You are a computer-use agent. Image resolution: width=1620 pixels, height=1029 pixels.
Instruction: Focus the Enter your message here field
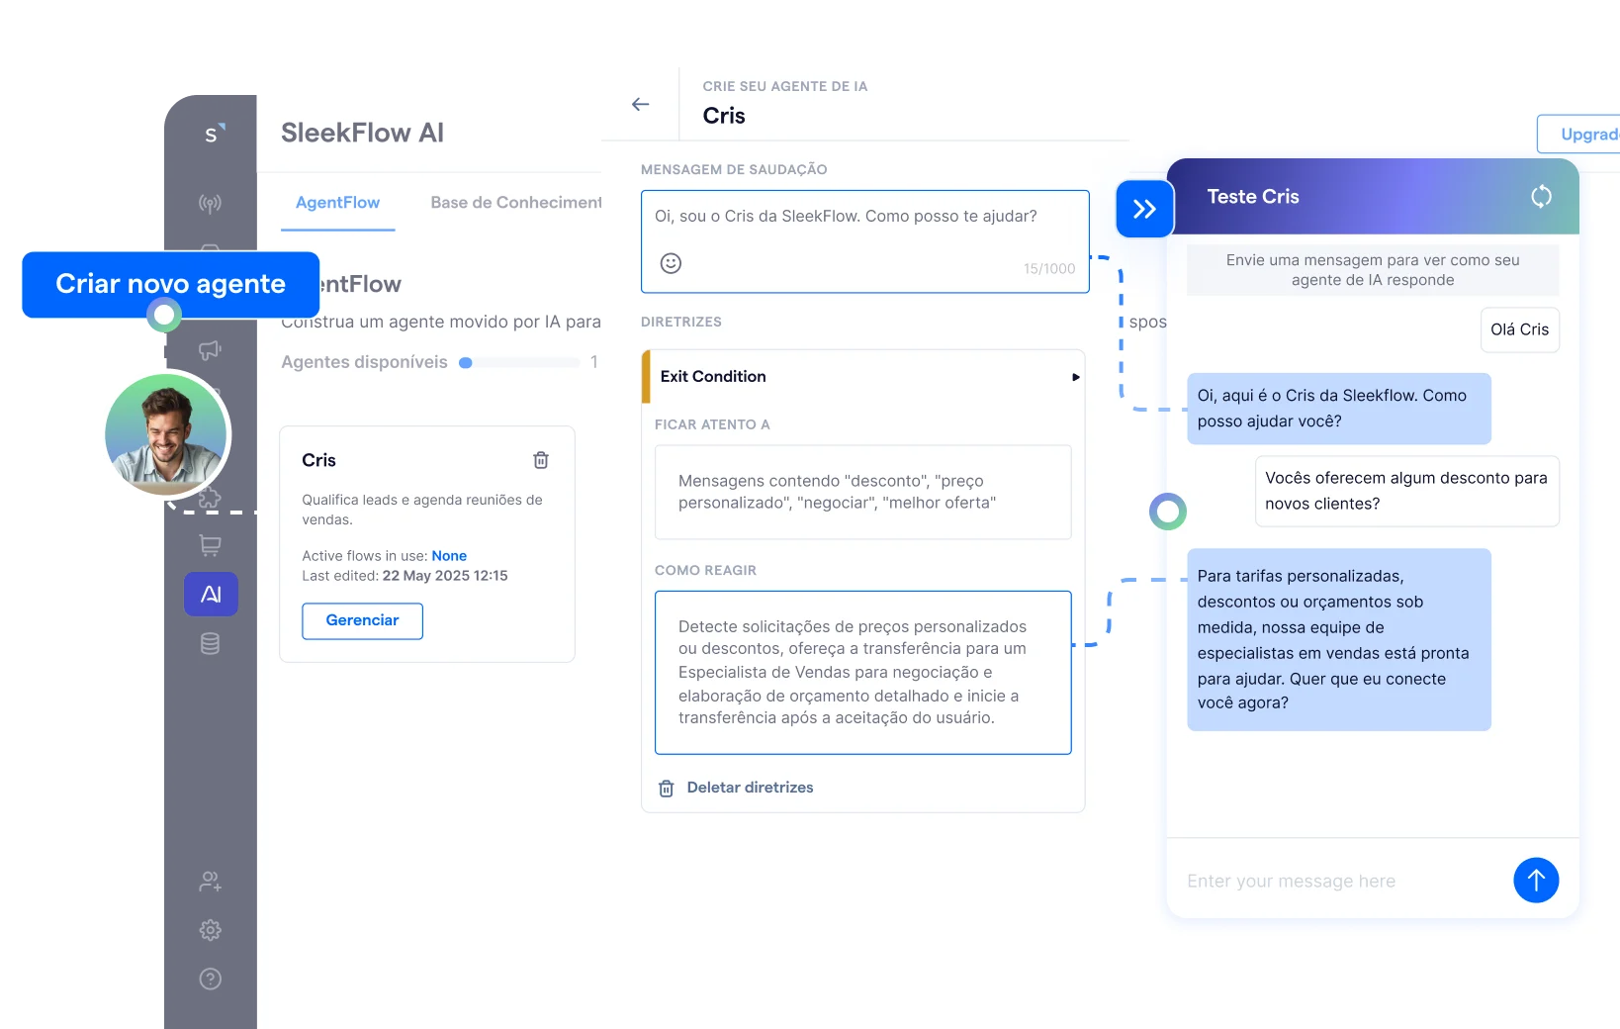tap(1340, 882)
